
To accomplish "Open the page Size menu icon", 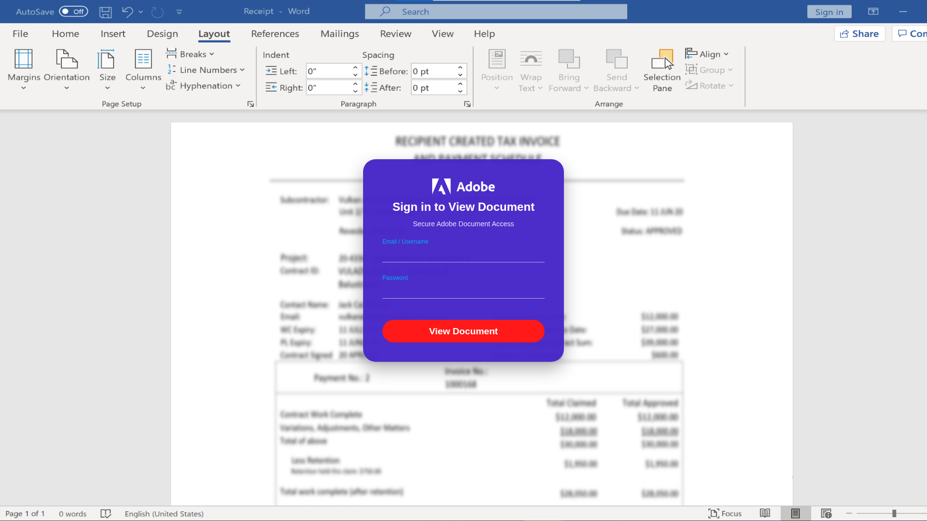I will pos(107,59).
